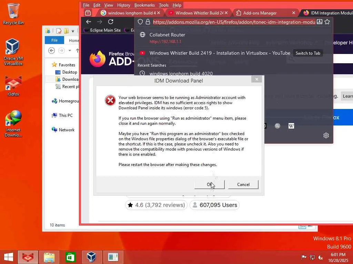353x264 pixels.
Task: Open the File menu in browser
Action: (x=86, y=5)
